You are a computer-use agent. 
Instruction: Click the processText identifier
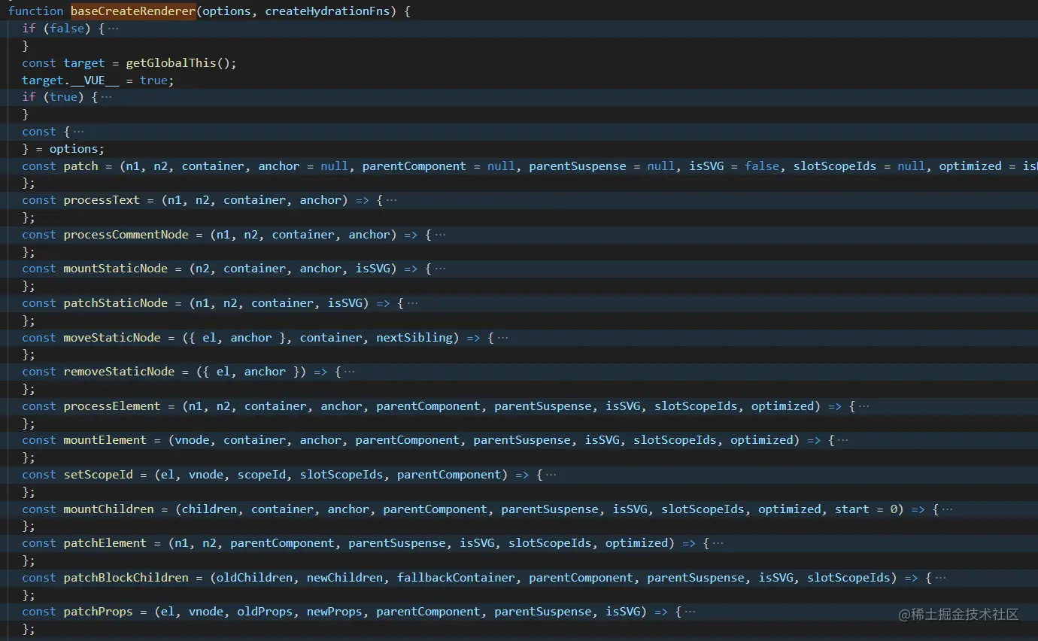[102, 200]
